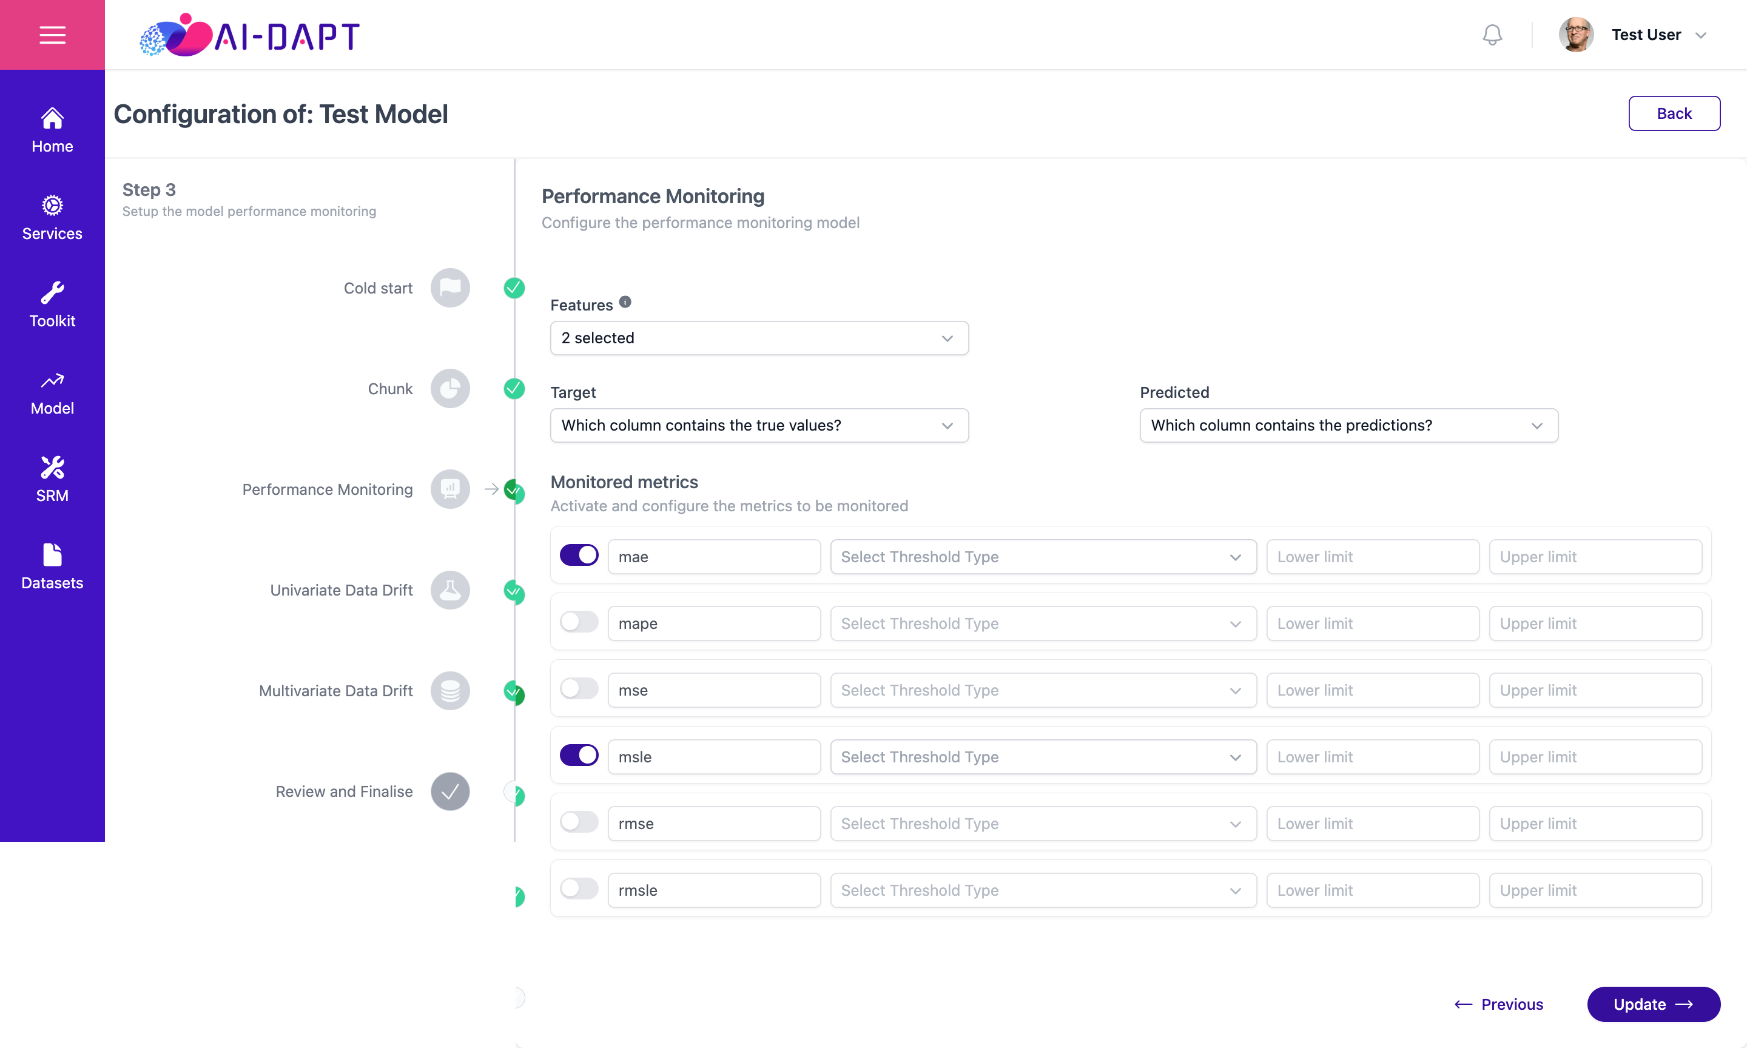Select the Multivariate Data Drift step icon
This screenshot has width=1747, height=1048.
(x=451, y=690)
